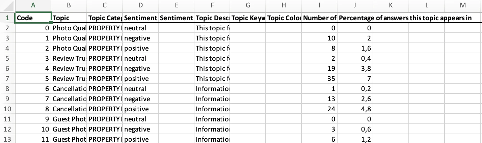Click the percentage cell showing 7

355,79
